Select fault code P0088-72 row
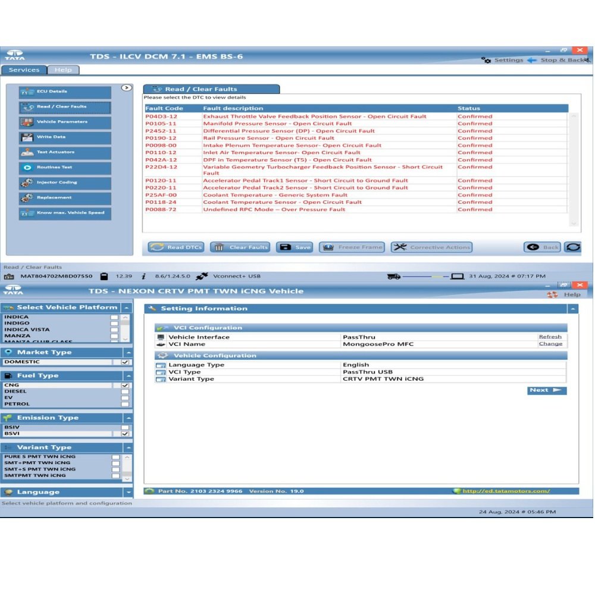595x596 pixels. click(x=355, y=209)
